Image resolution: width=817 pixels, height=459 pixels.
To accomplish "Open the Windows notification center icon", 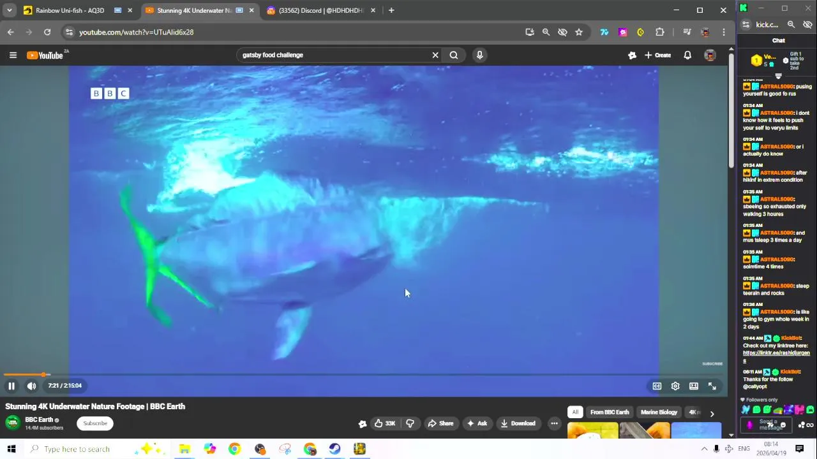I will tap(800, 449).
